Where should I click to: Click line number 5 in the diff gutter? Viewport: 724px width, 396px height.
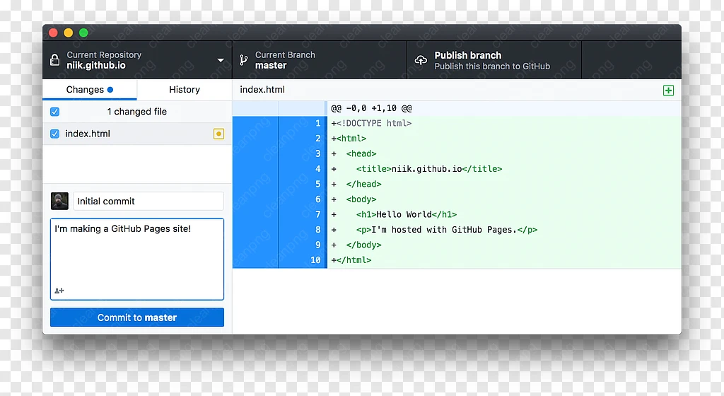point(317,184)
